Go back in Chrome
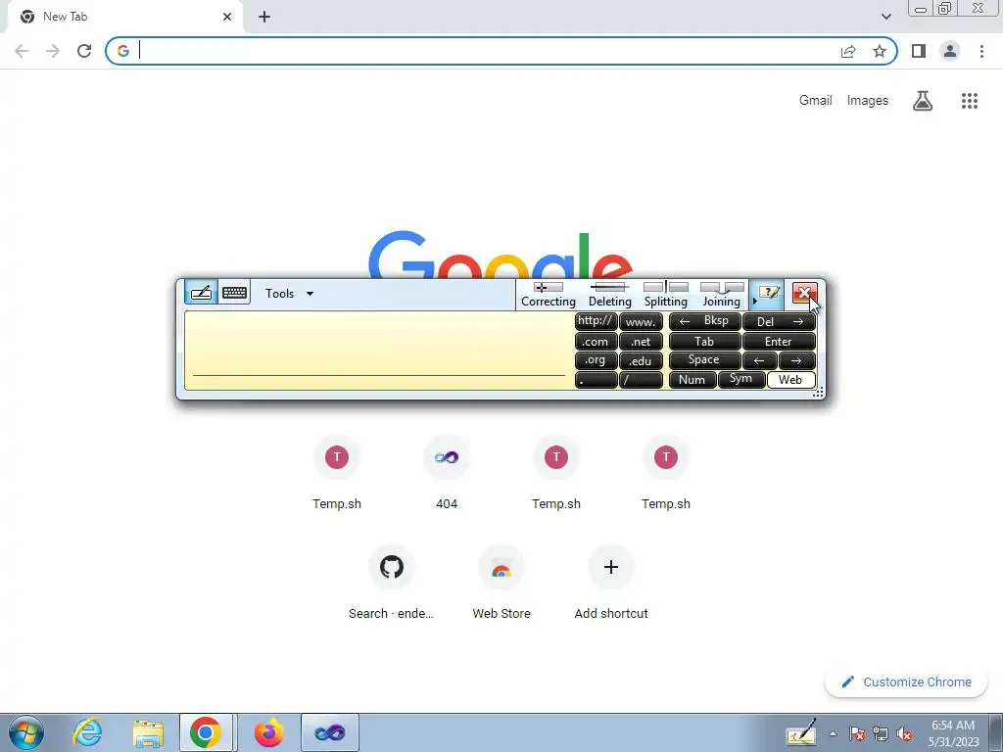 tap(22, 51)
